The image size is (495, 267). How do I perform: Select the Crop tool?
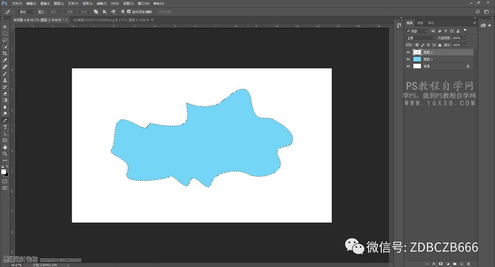pyautogui.click(x=5, y=54)
